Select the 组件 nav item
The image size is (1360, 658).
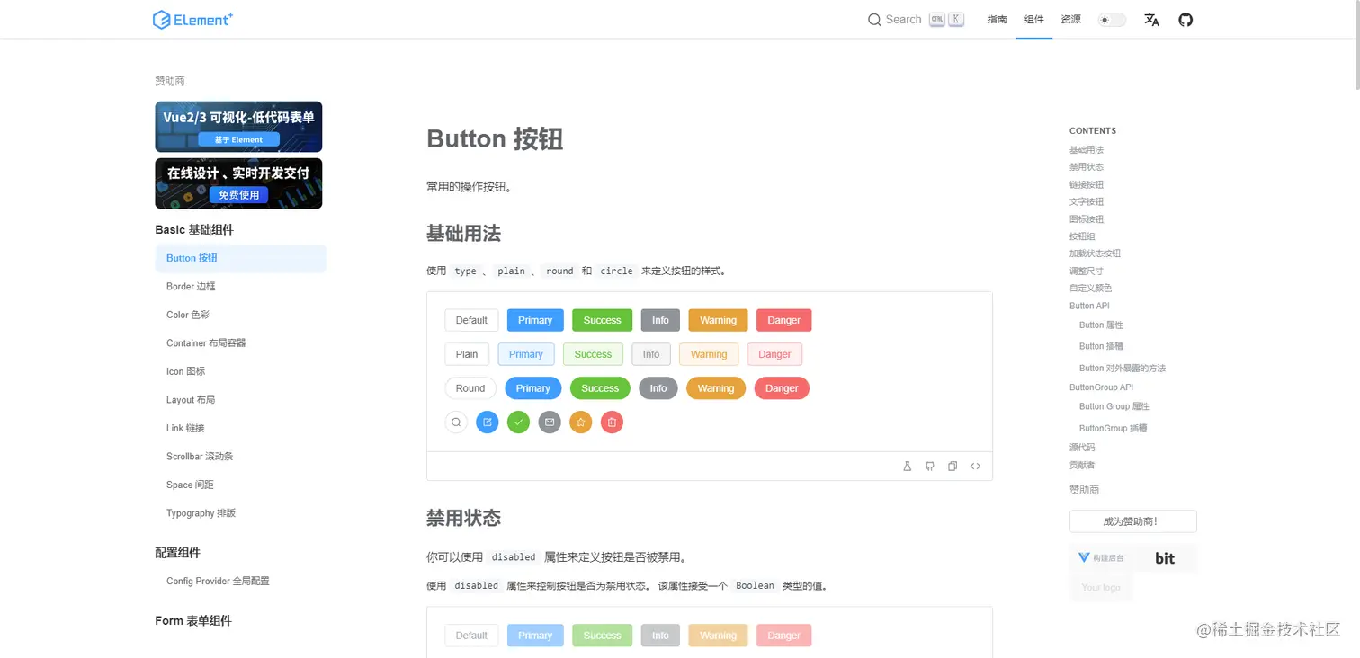pos(1034,20)
